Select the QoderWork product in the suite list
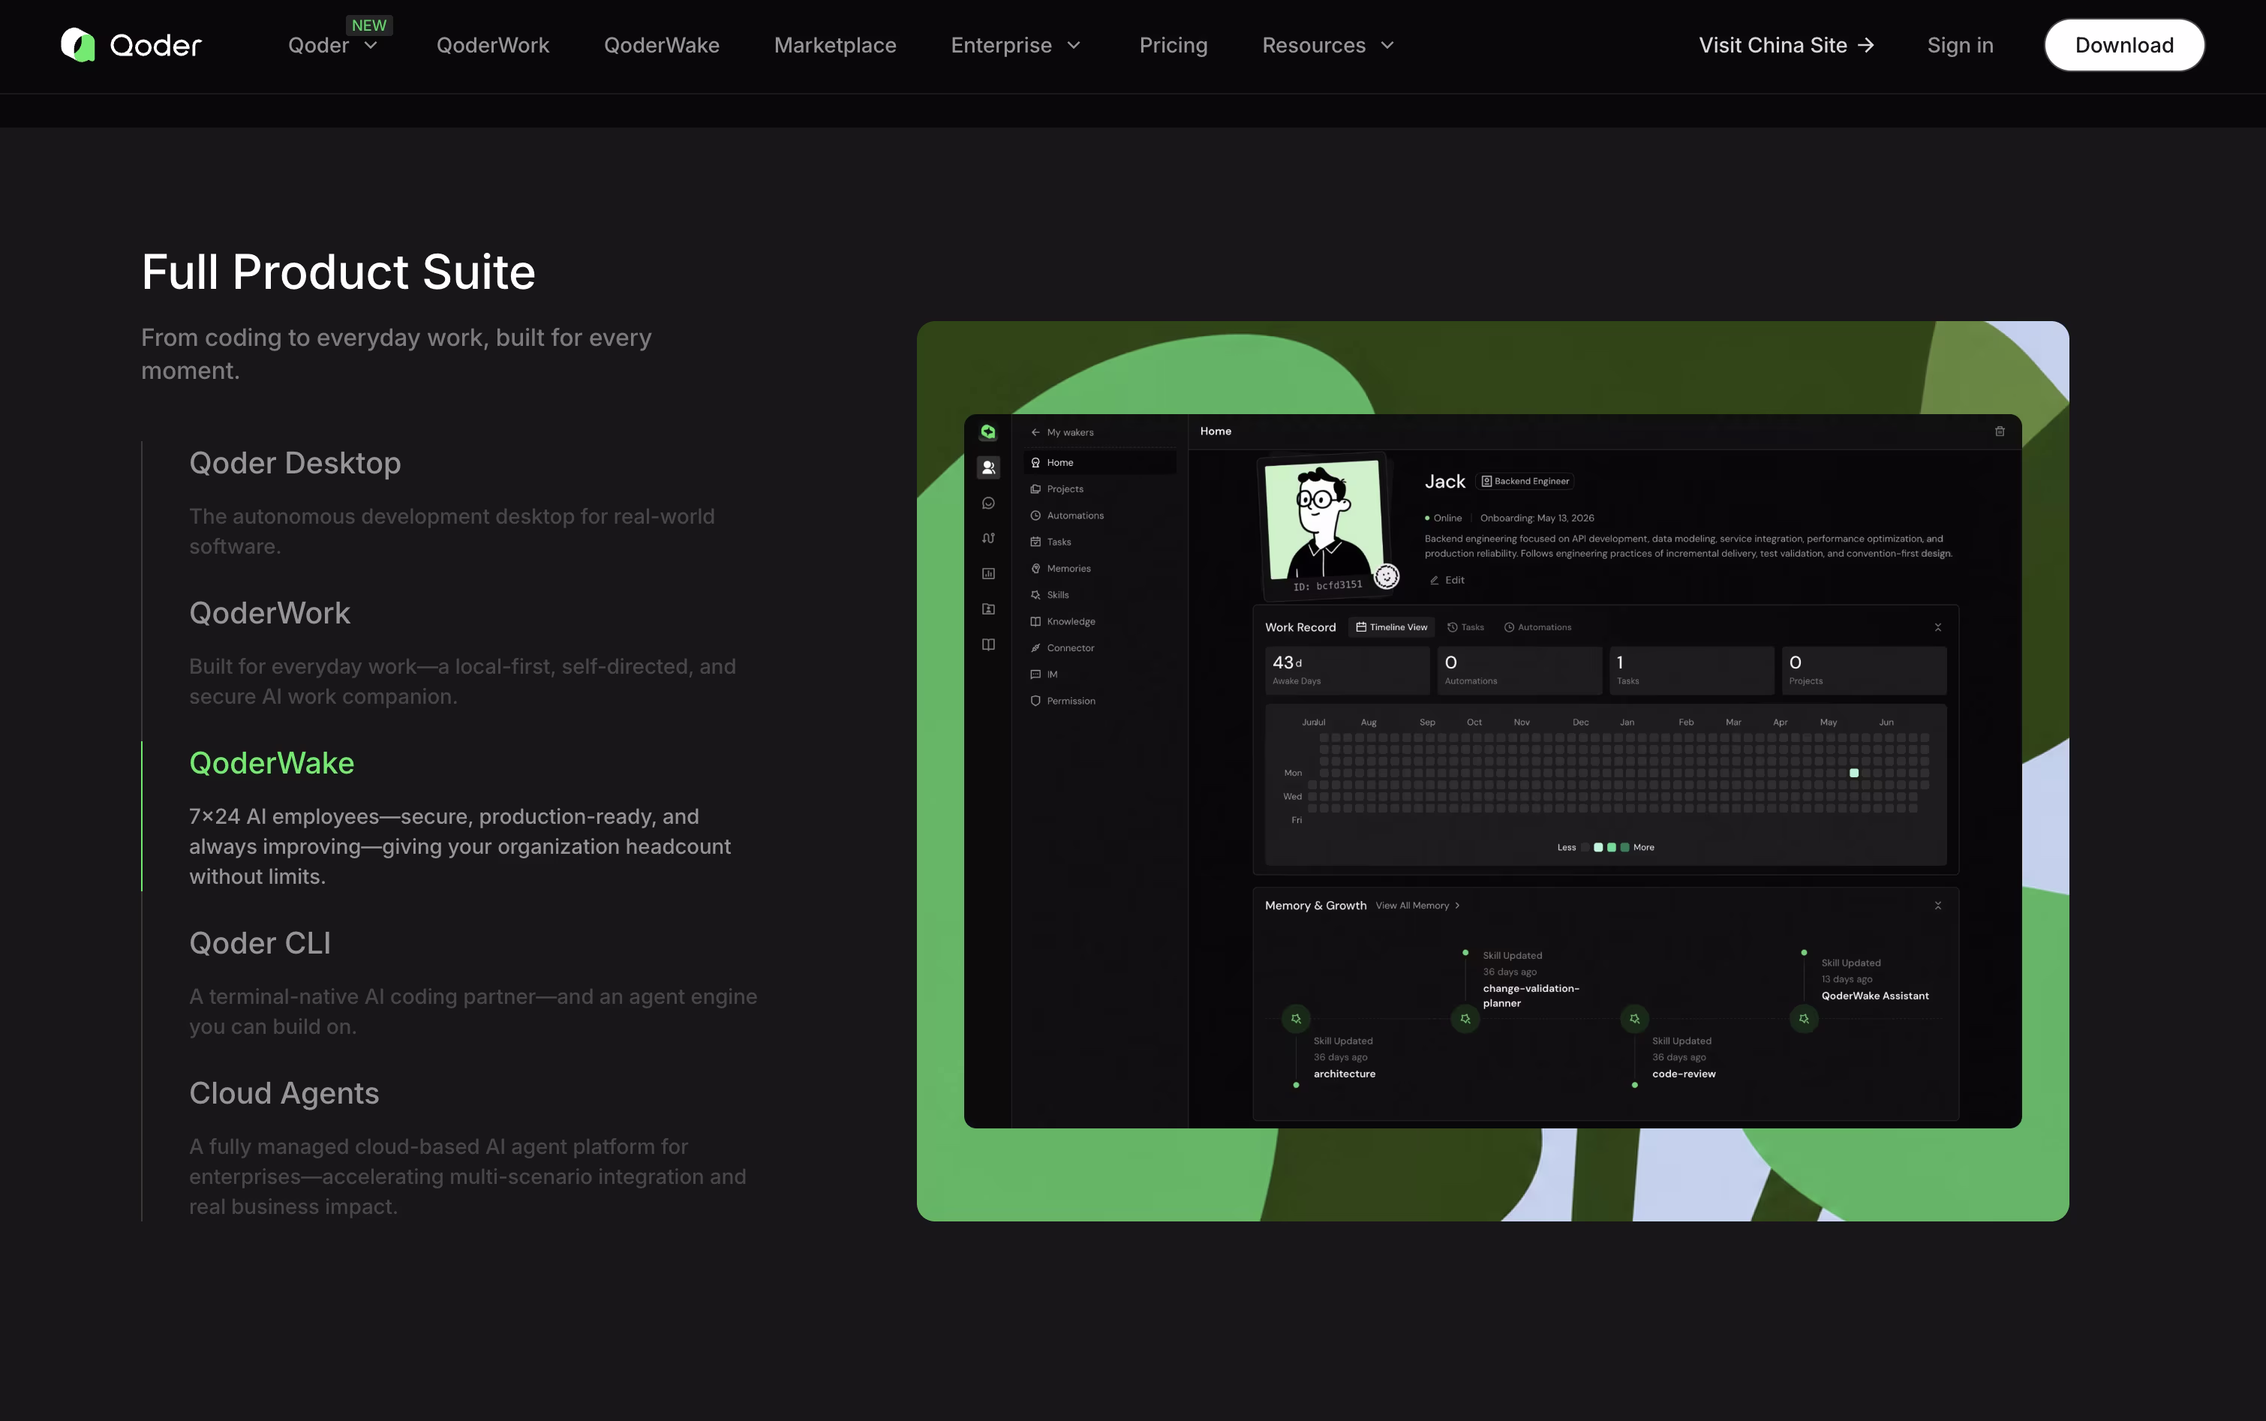The width and height of the screenshot is (2266, 1421). pyautogui.click(x=269, y=613)
